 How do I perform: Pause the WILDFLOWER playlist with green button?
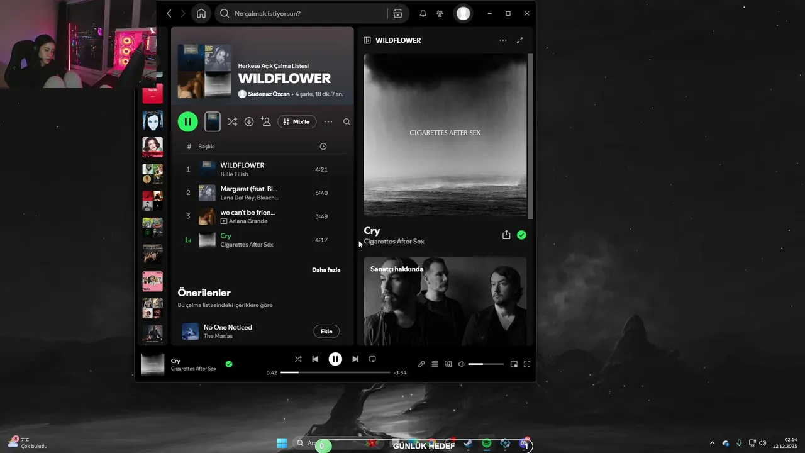click(x=187, y=121)
